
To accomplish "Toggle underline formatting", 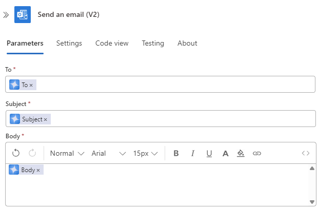I will pyautogui.click(x=209, y=153).
